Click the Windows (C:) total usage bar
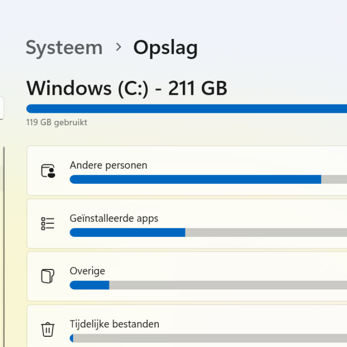Screen dimensions: 347x347 click(187, 108)
